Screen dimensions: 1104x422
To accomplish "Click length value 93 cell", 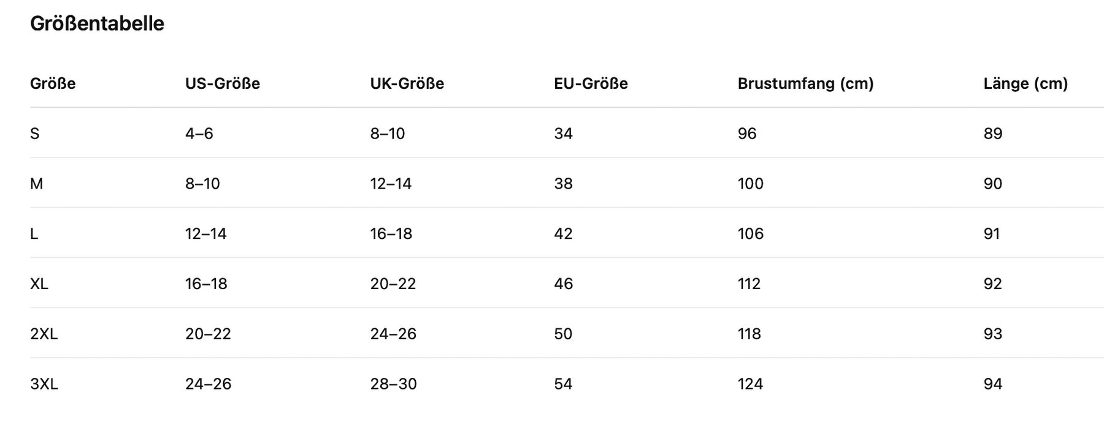I will tap(993, 334).
